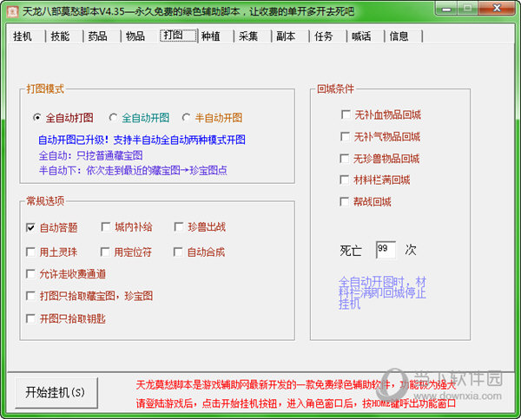
Task: Turn on 自动合成
Action: click(178, 252)
